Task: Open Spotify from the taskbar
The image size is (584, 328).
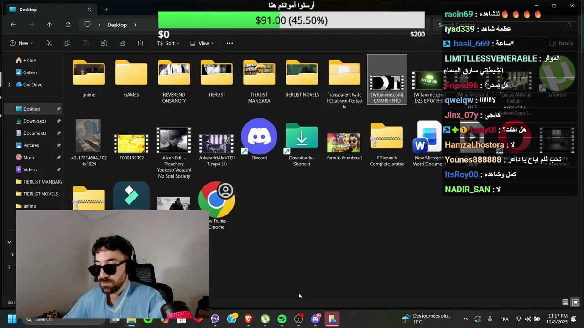Action: coord(282,319)
